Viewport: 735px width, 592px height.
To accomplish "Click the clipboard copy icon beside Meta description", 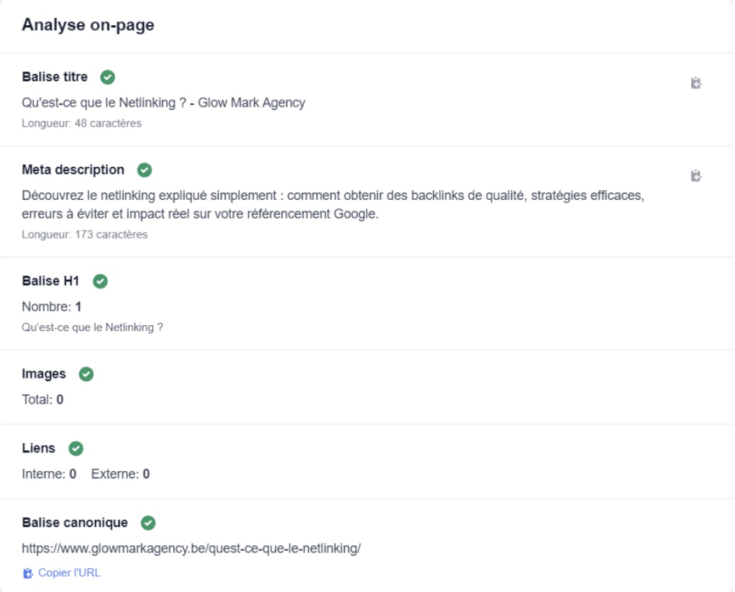I will [x=695, y=176].
